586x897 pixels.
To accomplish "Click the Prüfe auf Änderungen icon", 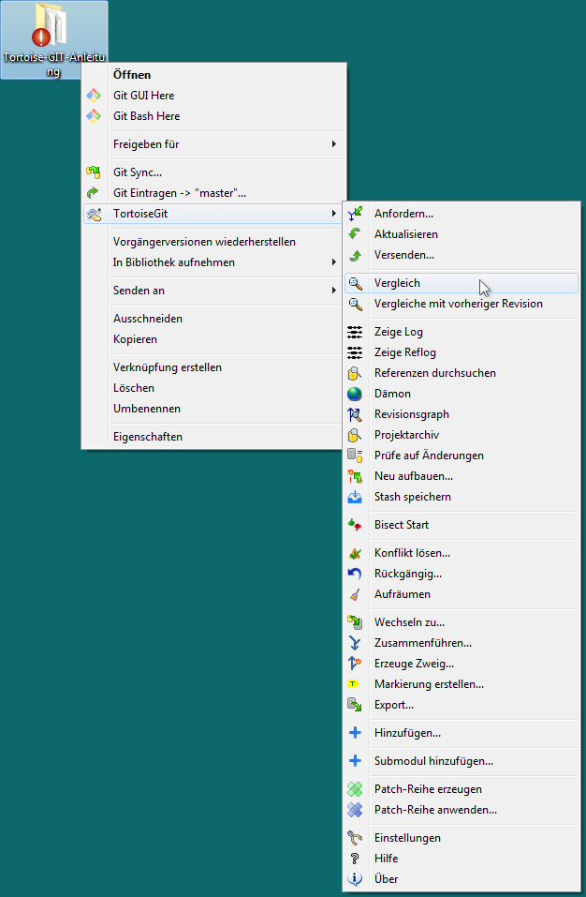I will tap(355, 456).
